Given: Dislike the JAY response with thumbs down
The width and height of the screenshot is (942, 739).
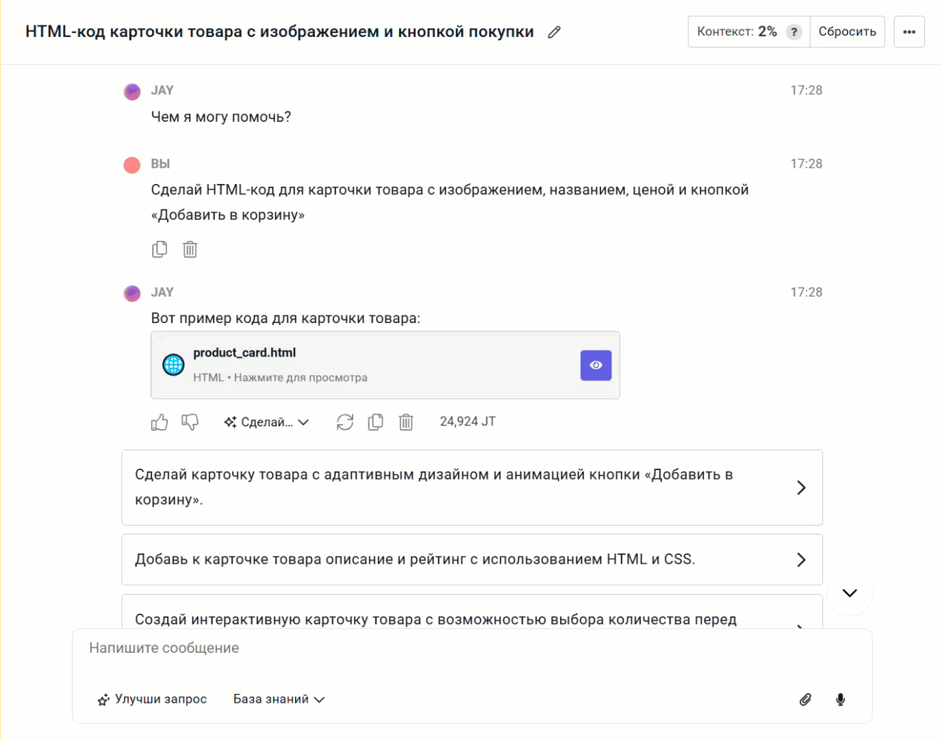Looking at the screenshot, I should tap(190, 422).
